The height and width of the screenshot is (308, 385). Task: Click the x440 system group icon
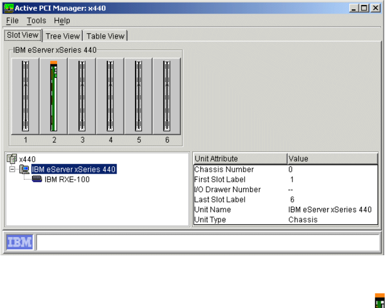click(12, 159)
